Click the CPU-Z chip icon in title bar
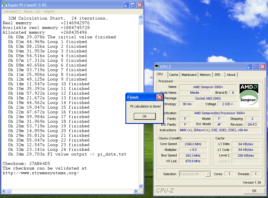 point(156,66)
